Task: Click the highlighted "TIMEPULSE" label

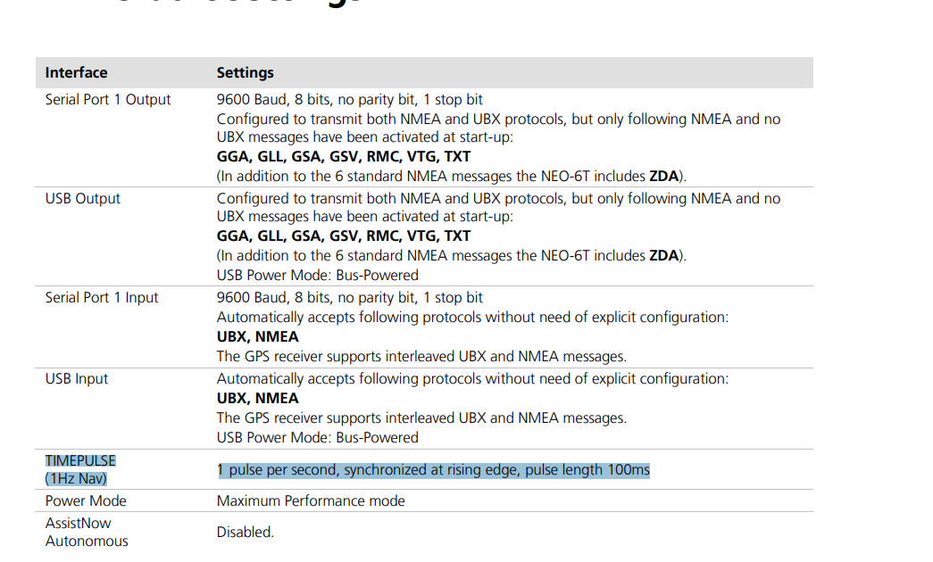Action: [80, 460]
